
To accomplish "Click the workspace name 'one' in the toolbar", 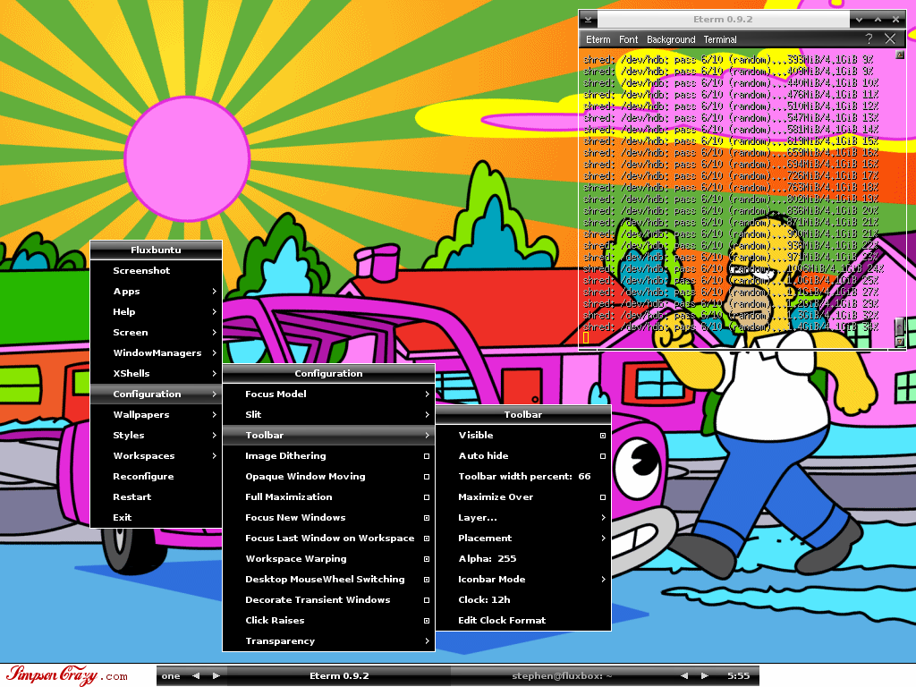I will click(171, 676).
